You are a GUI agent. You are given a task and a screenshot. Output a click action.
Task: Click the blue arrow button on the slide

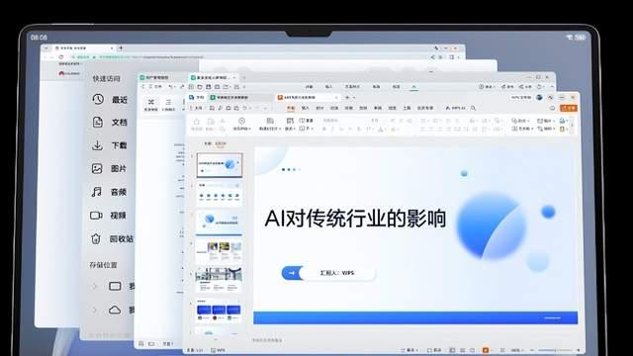tap(292, 273)
